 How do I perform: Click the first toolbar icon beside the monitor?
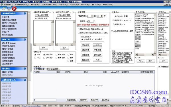tap(4, 9)
